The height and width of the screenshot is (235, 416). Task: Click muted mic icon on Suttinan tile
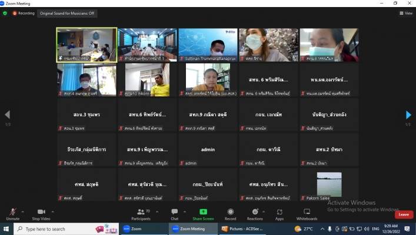(182, 59)
